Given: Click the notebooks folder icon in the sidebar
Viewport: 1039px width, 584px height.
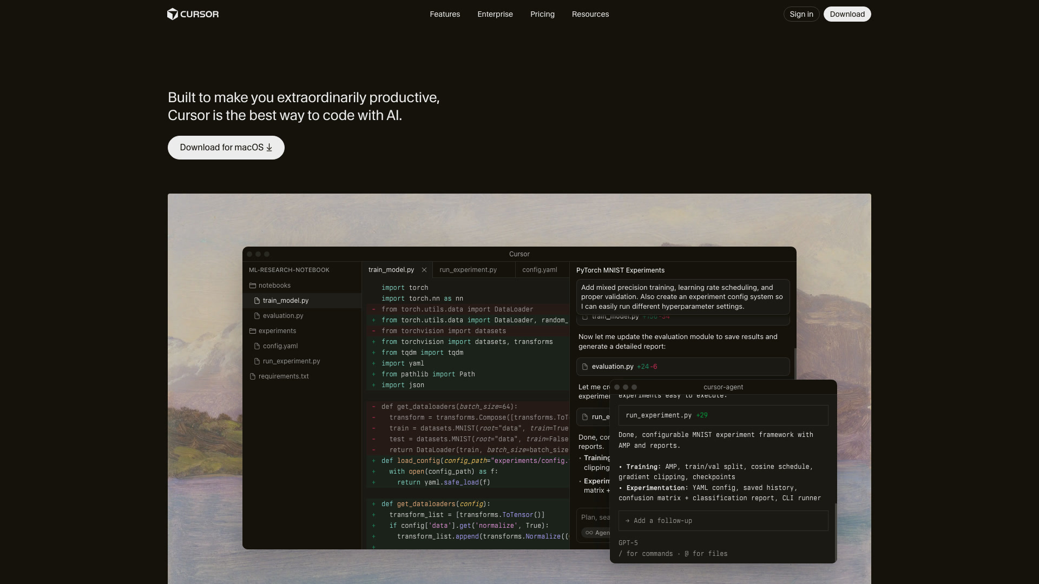Looking at the screenshot, I should pyautogui.click(x=252, y=286).
